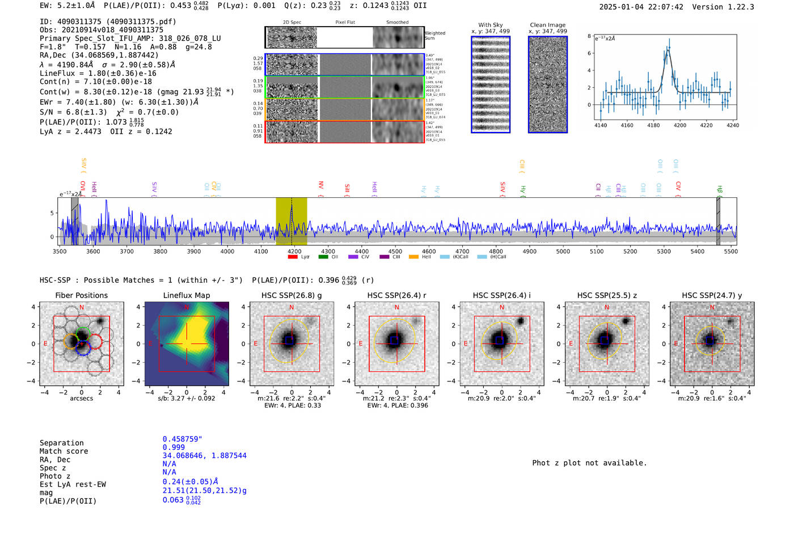Open the HSC SSP(26.8) g cutout
794x540 pixels.
[x=292, y=343]
